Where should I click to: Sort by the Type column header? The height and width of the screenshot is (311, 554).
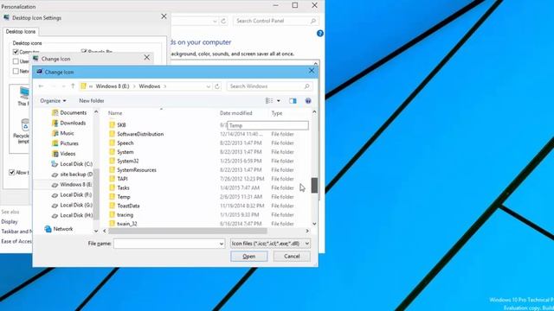(x=277, y=113)
